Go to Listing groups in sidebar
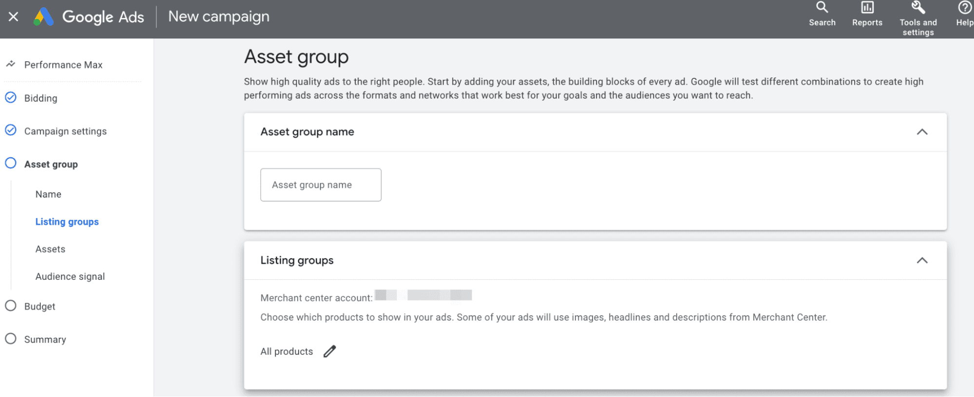Image resolution: width=974 pixels, height=397 pixels. 67,222
